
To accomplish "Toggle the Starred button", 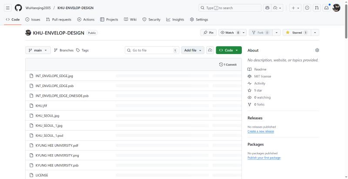I will tap(296, 33).
